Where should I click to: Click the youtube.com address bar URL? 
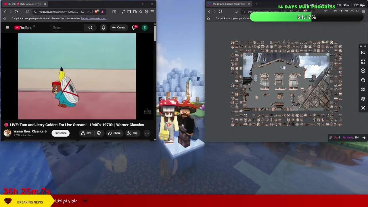coord(58,12)
